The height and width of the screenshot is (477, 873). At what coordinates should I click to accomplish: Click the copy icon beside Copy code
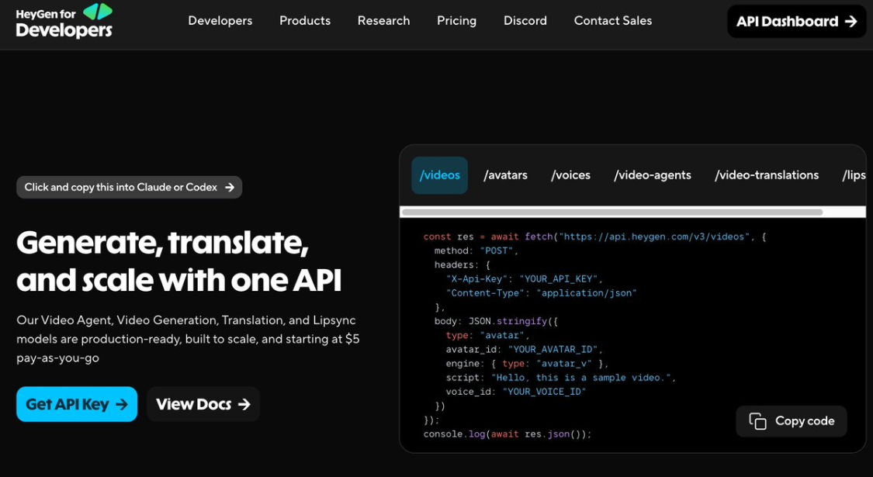click(x=757, y=421)
